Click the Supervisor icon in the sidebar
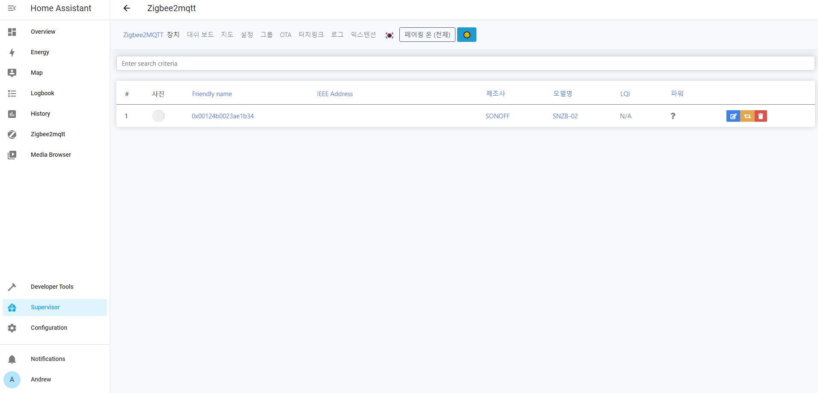Screen dimensions: 818x393 (12, 307)
